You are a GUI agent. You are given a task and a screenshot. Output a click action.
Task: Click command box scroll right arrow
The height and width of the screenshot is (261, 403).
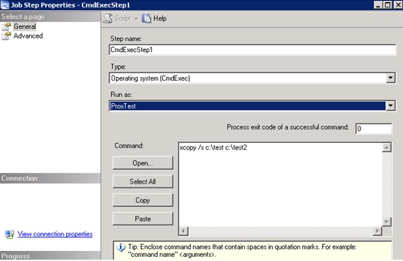377,231
